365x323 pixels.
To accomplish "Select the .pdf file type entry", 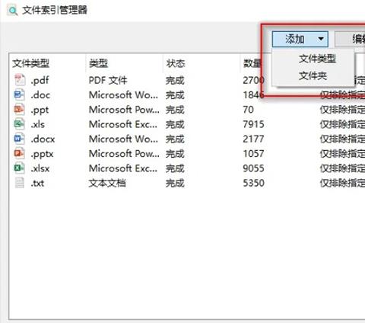I will (x=40, y=81).
